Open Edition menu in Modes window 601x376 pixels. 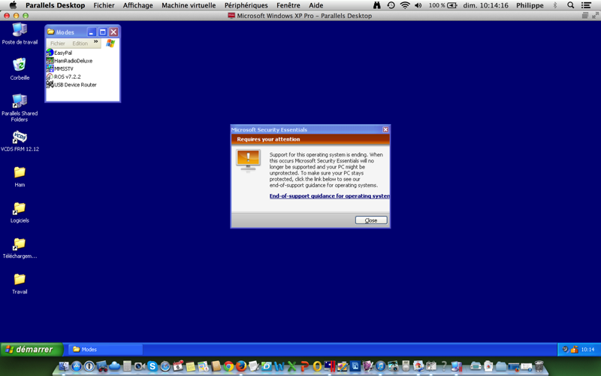[80, 44]
